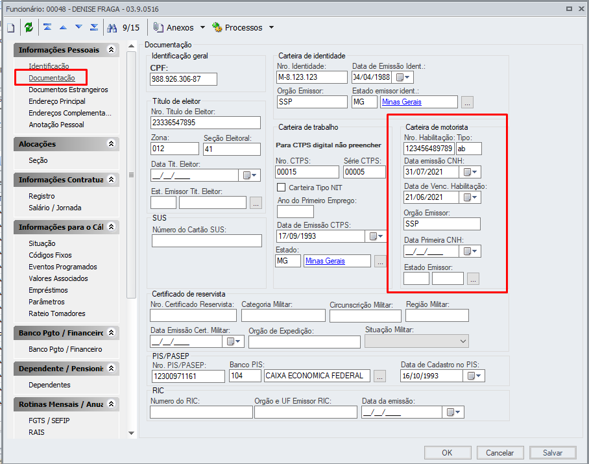
Task: Collapse the Informações para o Cálculo section
Action: pos(111,226)
